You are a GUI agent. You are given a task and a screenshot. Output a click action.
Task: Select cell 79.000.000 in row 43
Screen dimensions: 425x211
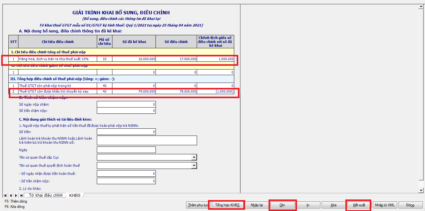pos(134,91)
